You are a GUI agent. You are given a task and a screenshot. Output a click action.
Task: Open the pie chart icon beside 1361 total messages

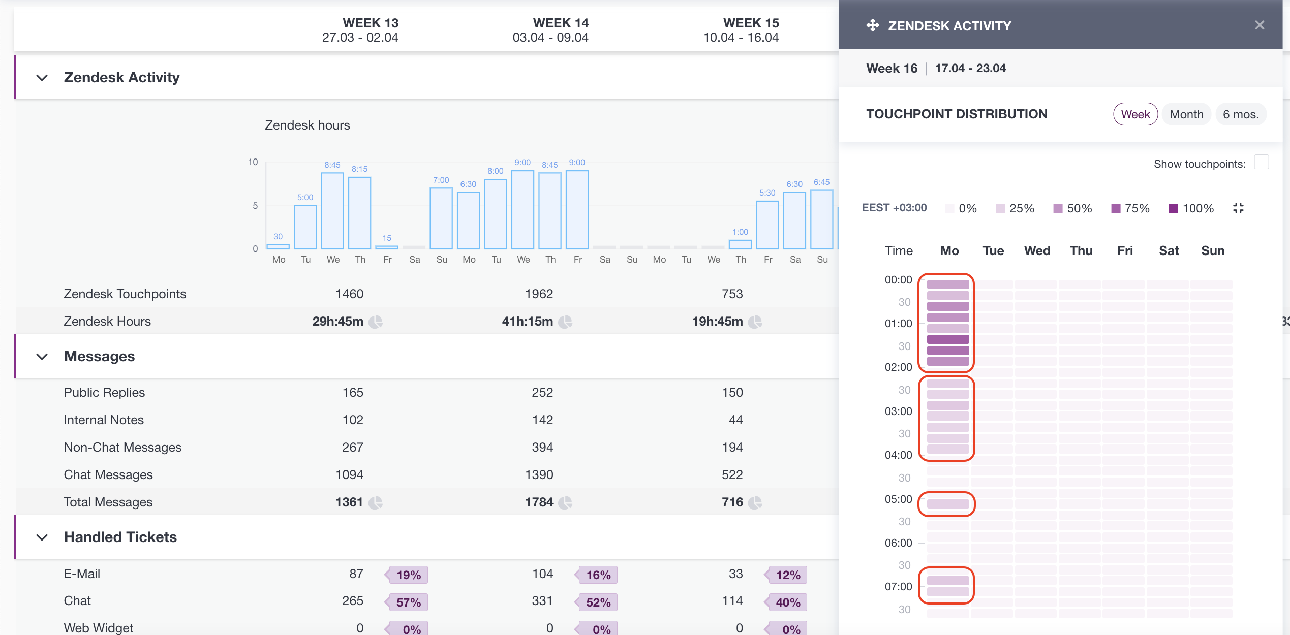(x=376, y=502)
